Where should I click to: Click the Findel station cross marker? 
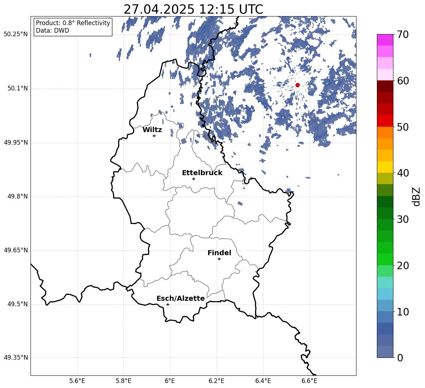pos(219,259)
